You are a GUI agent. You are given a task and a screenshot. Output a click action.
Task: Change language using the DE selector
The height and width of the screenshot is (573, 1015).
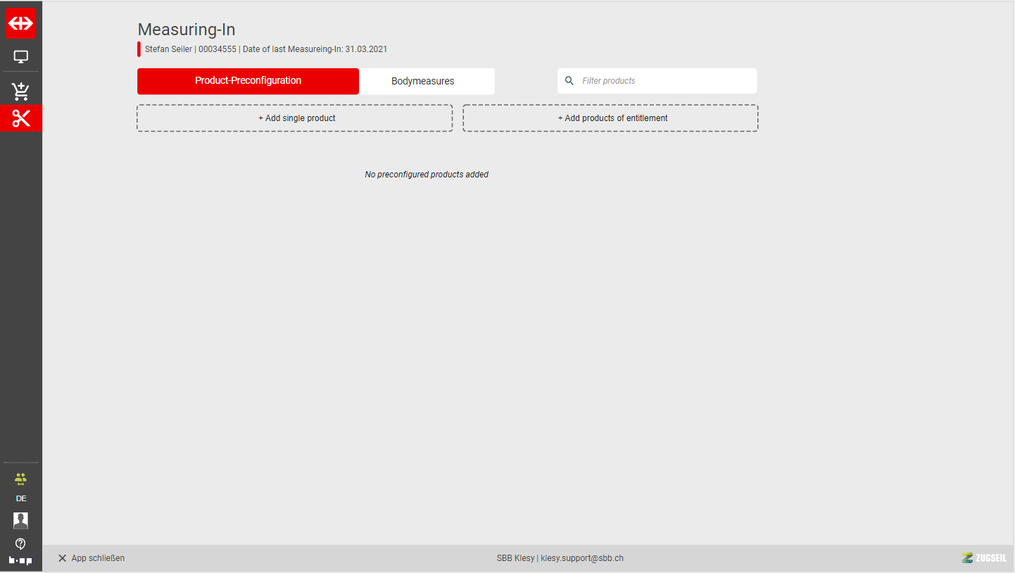pyautogui.click(x=21, y=498)
